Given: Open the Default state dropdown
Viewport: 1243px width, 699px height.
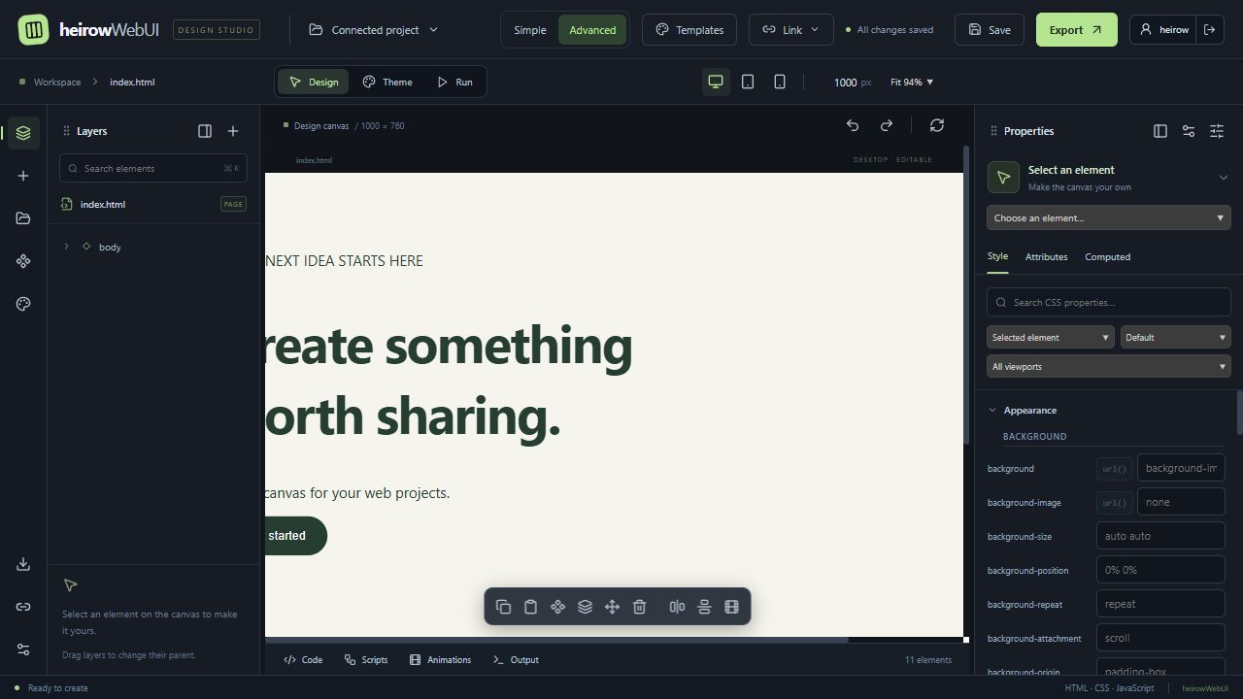Looking at the screenshot, I should click(1176, 337).
